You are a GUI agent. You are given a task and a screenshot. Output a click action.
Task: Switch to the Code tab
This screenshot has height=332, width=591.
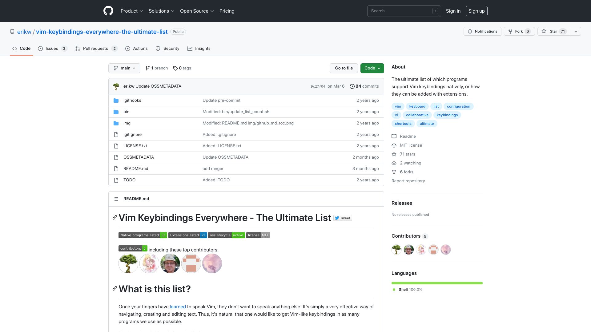(21, 49)
